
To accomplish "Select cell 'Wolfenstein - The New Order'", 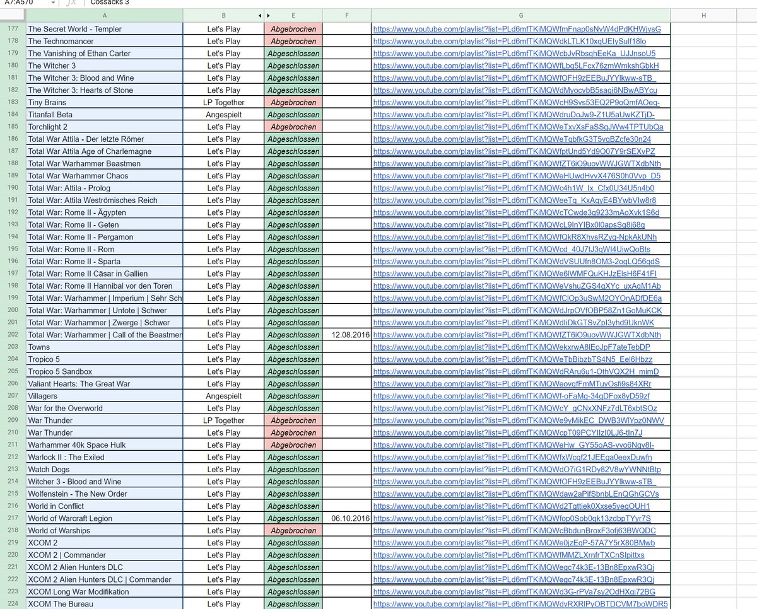I will coord(104,494).
